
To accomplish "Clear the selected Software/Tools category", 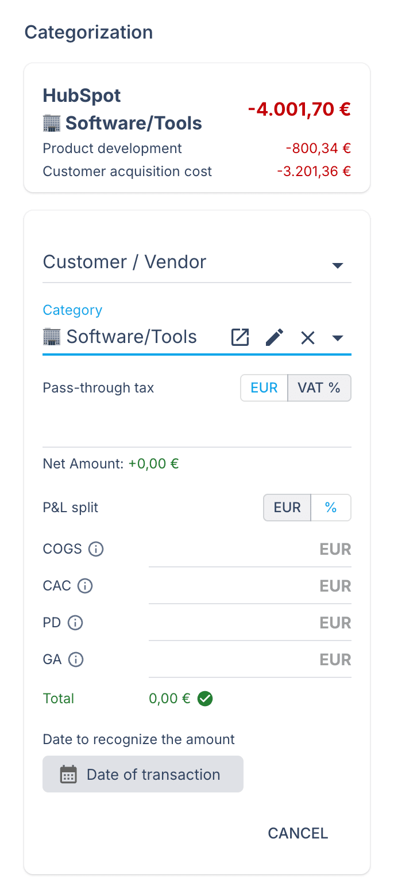I will coord(308,338).
